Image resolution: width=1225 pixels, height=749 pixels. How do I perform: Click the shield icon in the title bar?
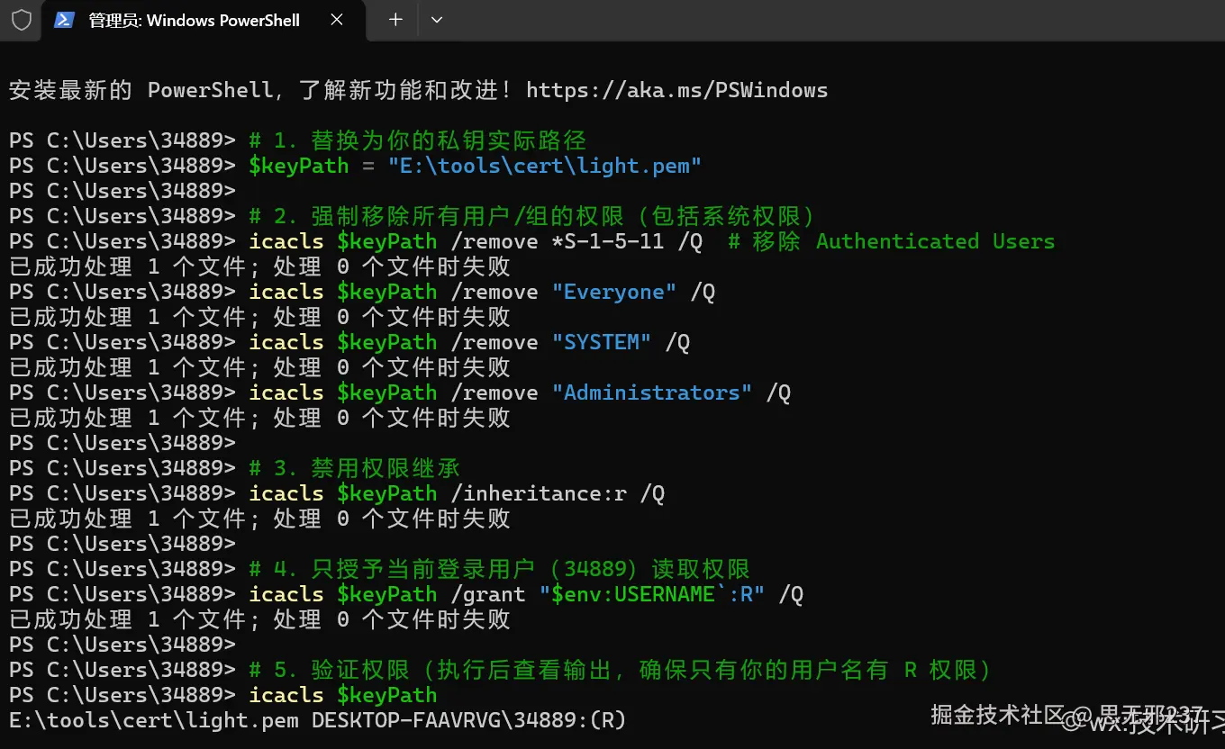tap(21, 20)
